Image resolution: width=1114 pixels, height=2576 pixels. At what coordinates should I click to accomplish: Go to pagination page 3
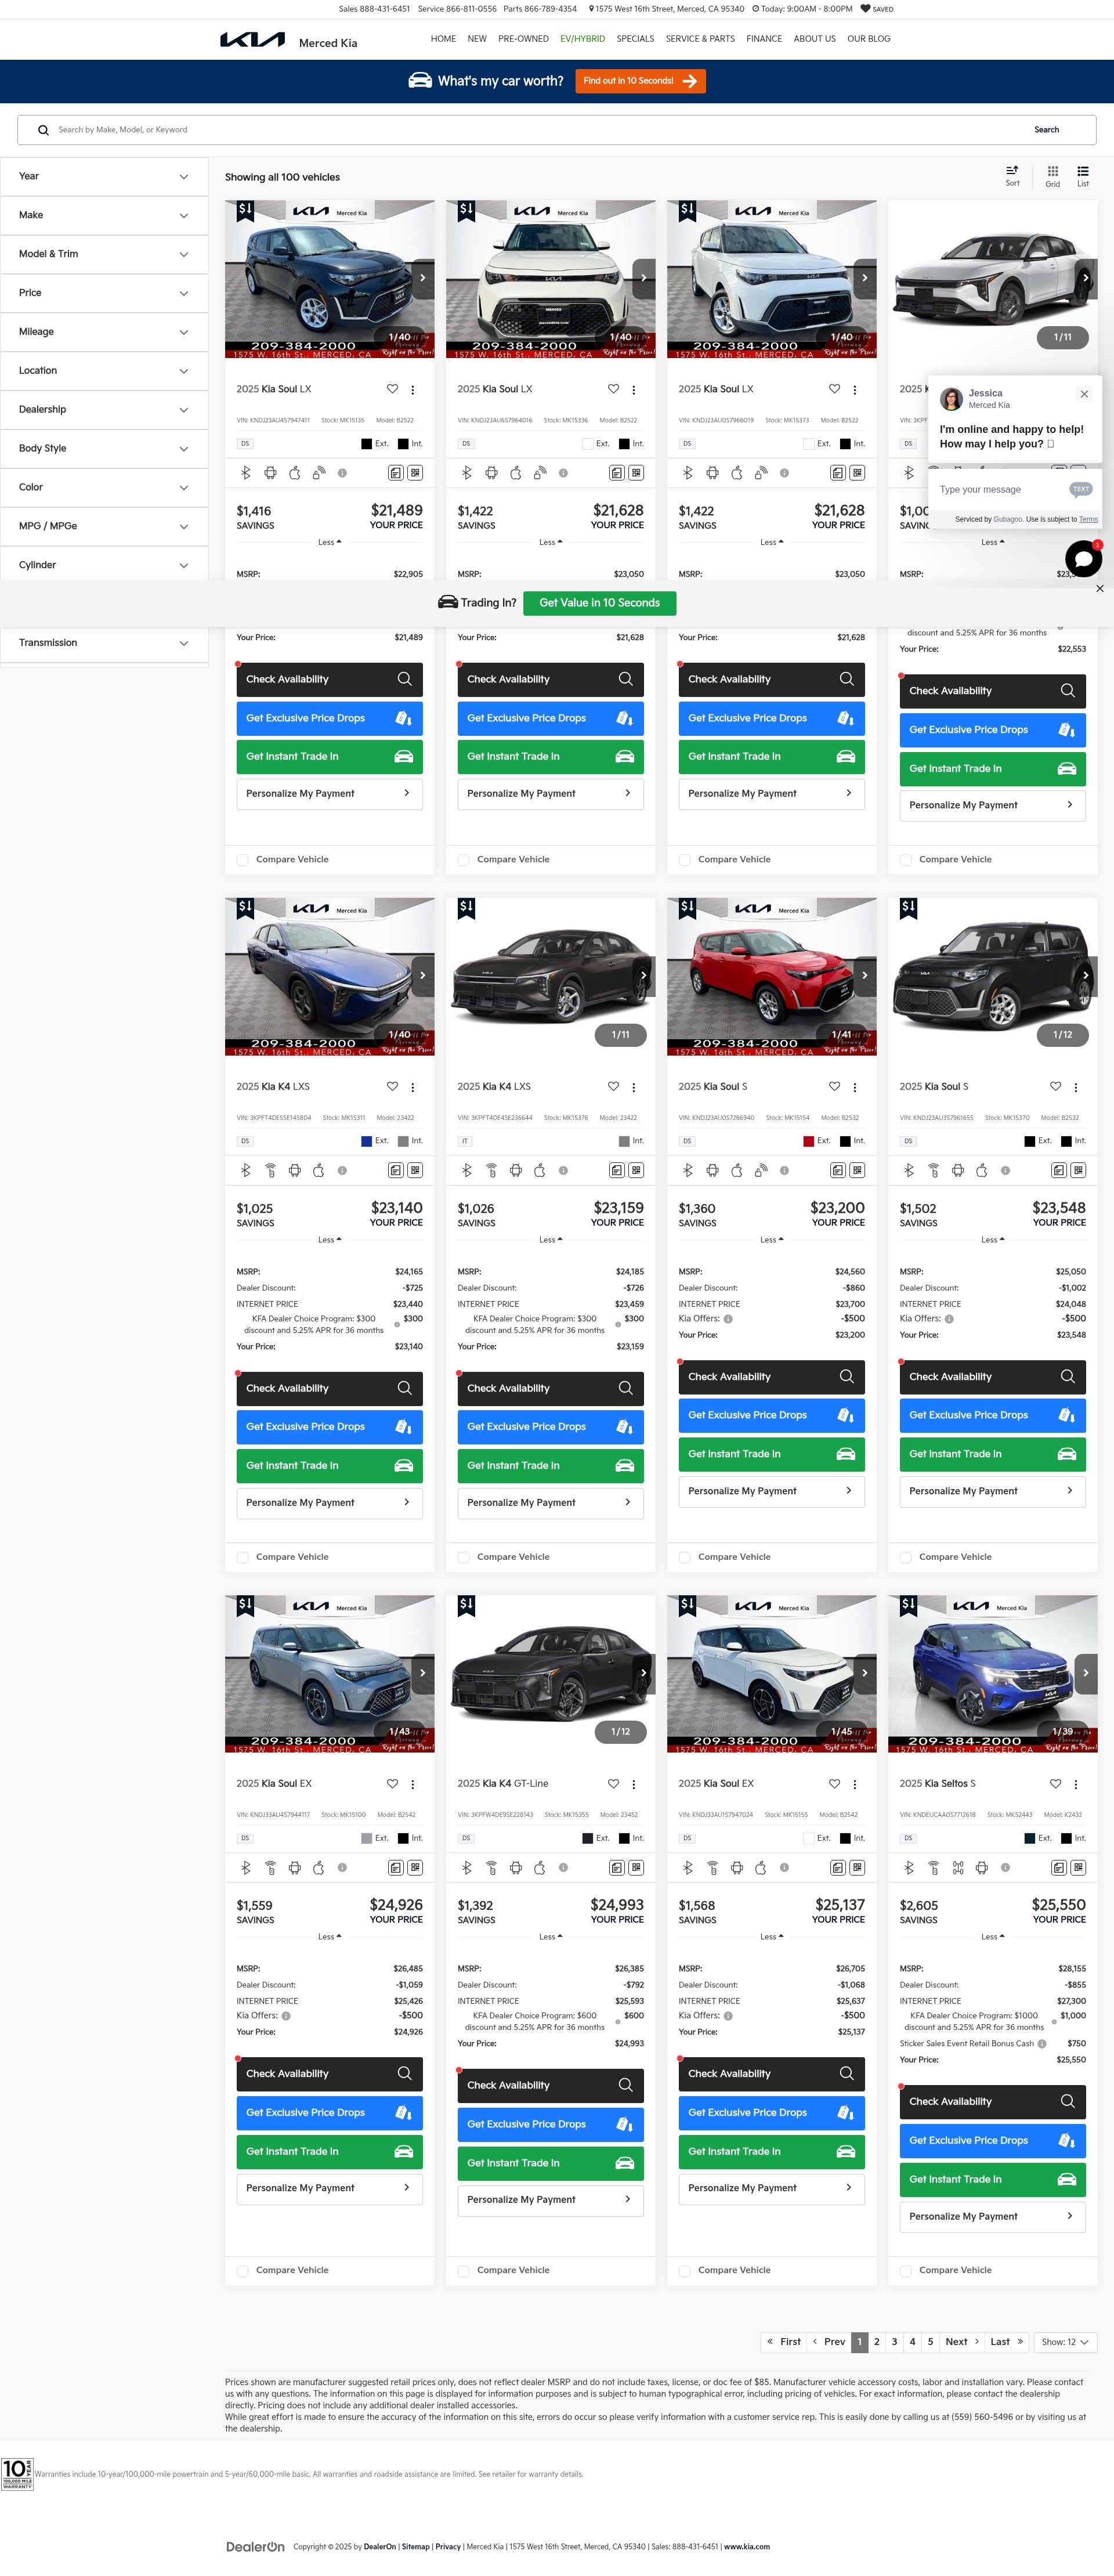894,2342
